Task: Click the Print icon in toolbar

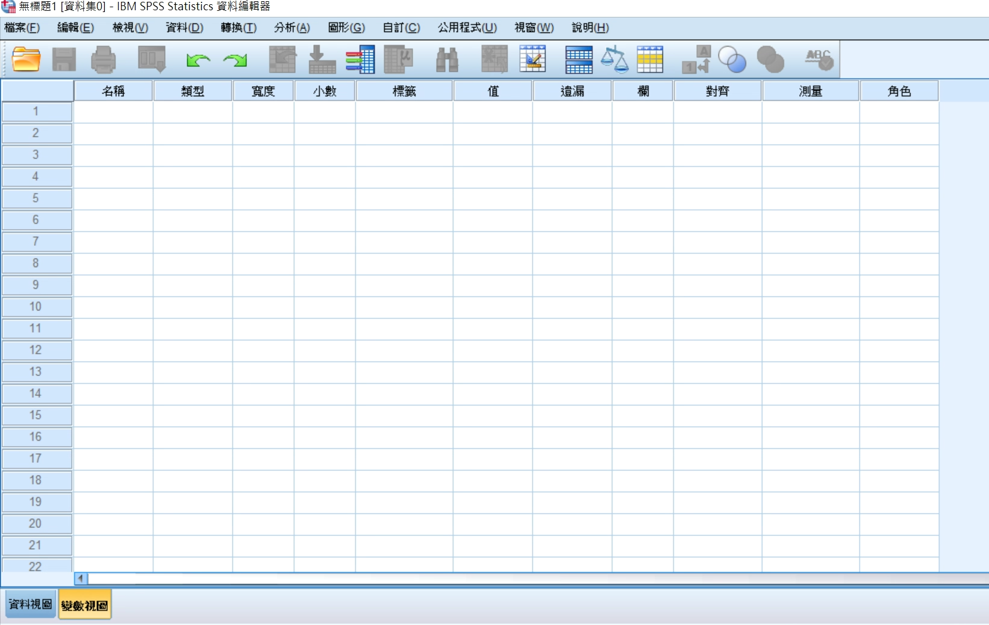Action: (x=104, y=60)
